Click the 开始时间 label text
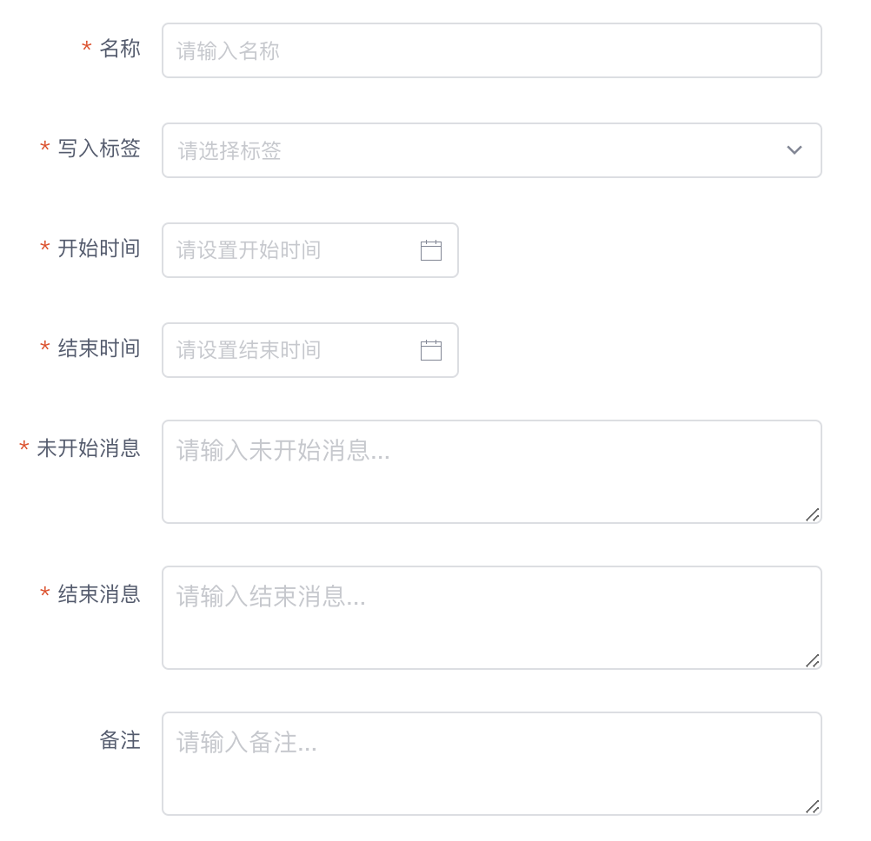The width and height of the screenshot is (871, 841). (98, 249)
